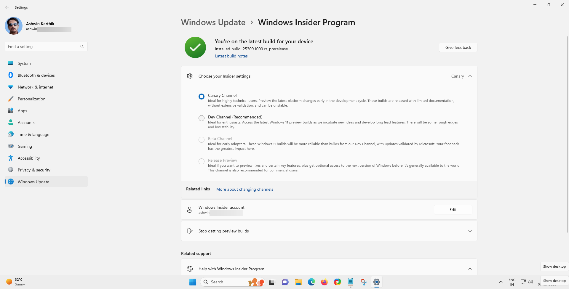Open Bluetooth & devices settings
Screen dimensions: 569x289
pos(46,75)
